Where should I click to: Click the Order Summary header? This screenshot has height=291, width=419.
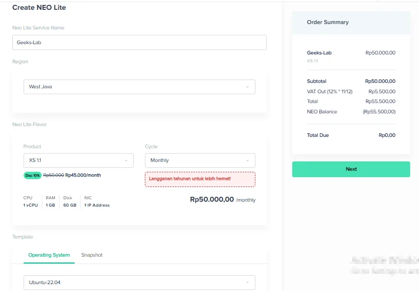coord(328,22)
